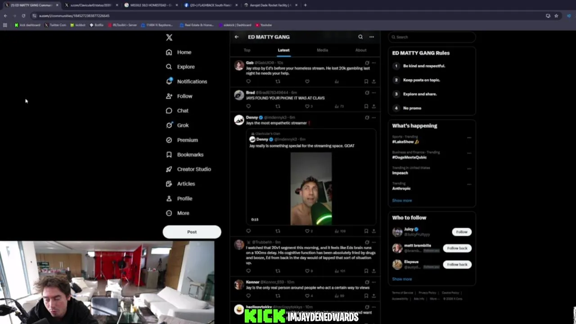Image resolution: width=576 pixels, height=324 pixels.
Task: Open Home from the X sidebar
Action: [179, 52]
